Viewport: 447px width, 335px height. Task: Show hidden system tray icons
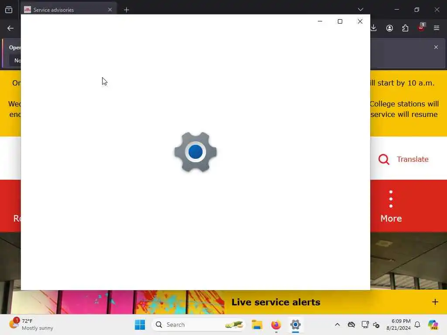point(337,325)
